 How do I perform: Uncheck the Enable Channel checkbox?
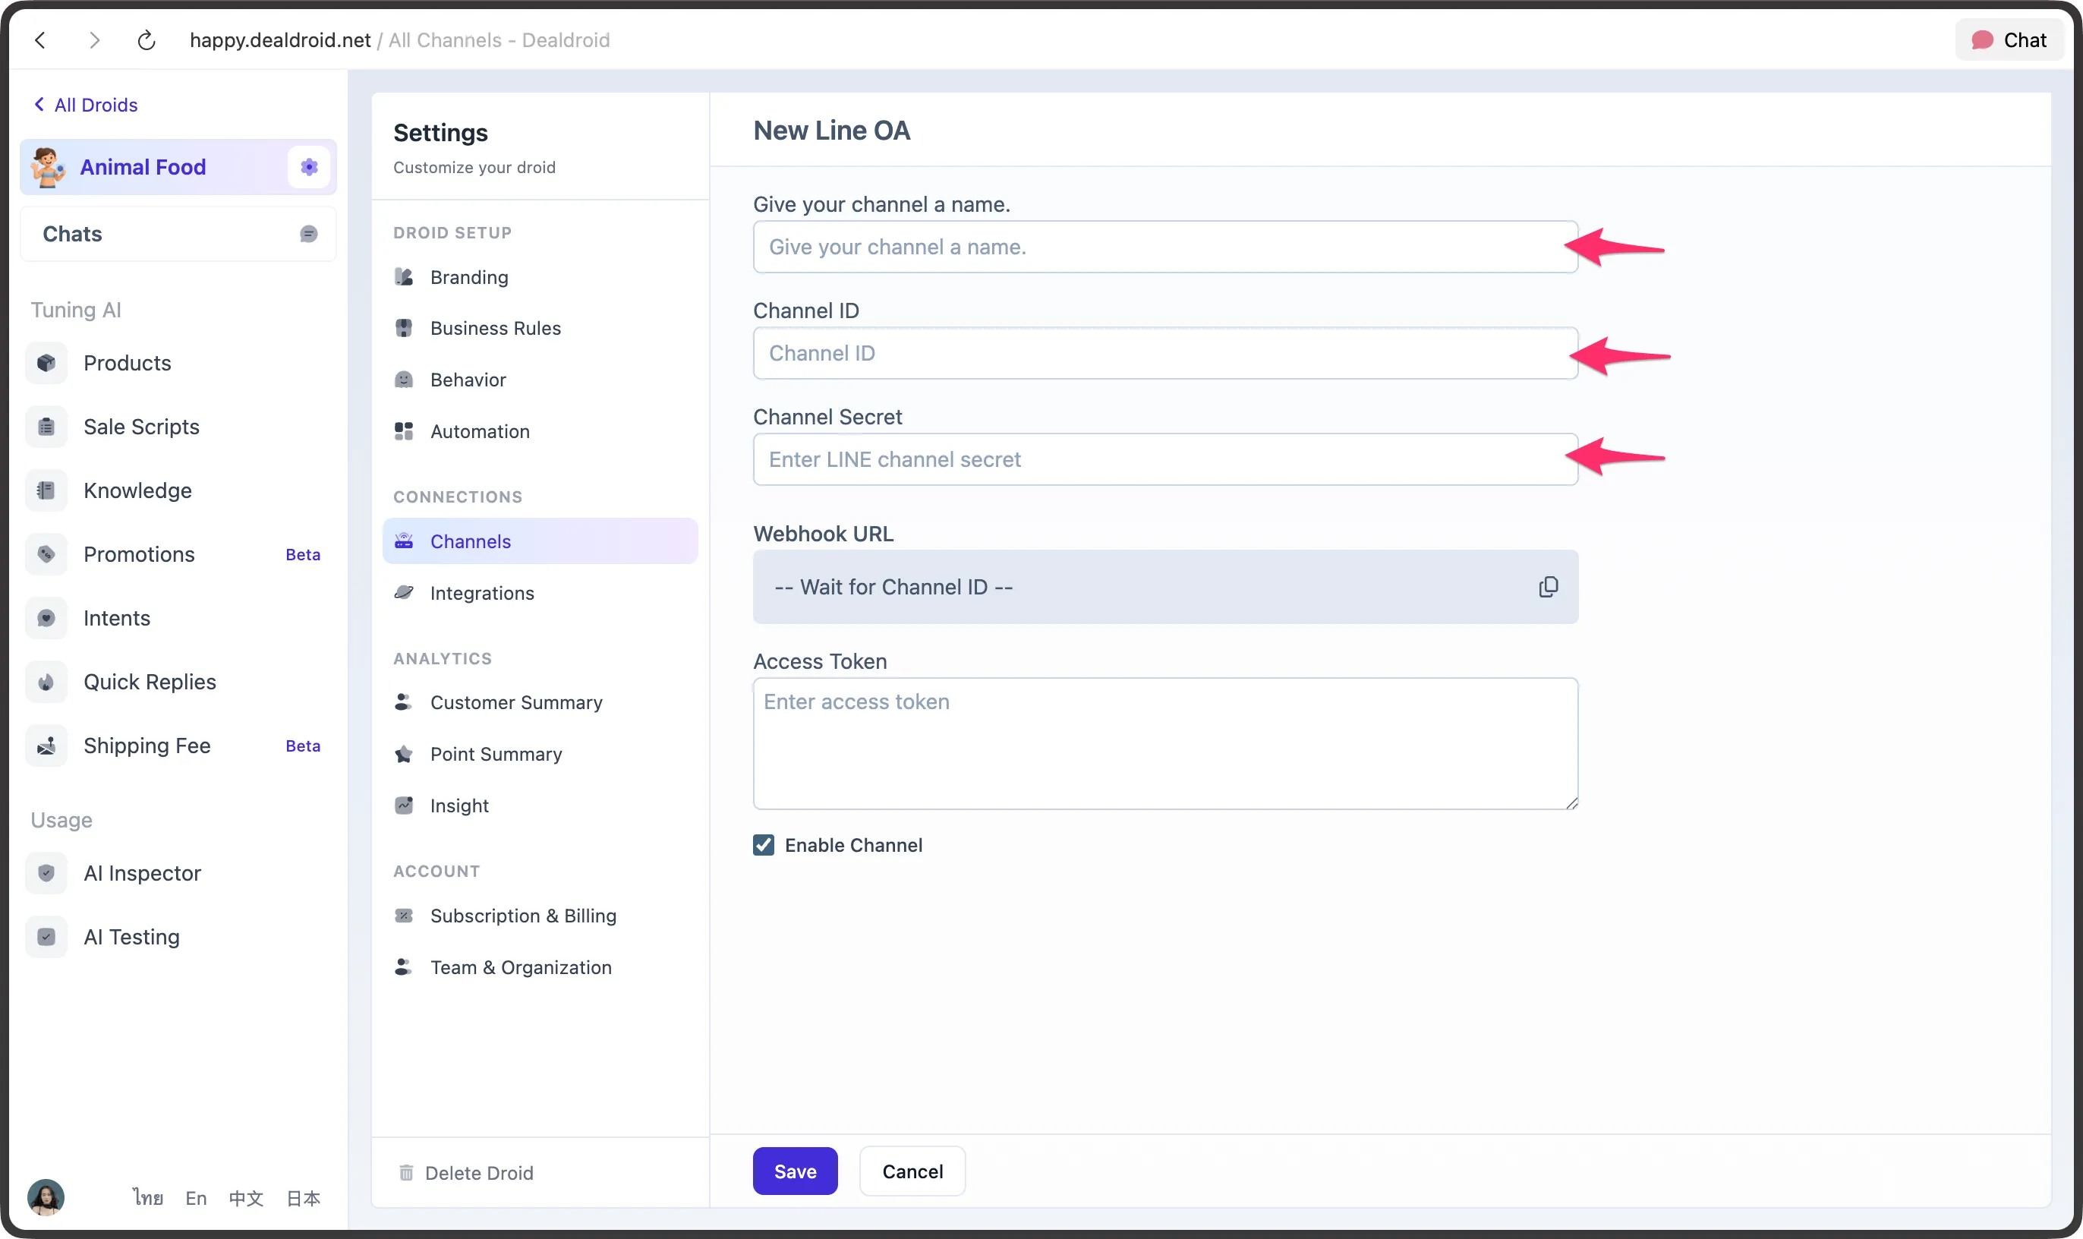[764, 845]
